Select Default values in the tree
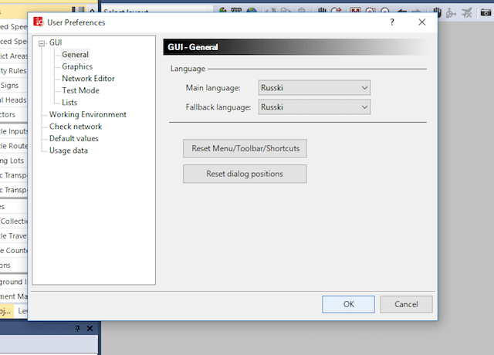Image resolution: width=494 pixels, height=355 pixels. click(x=74, y=138)
